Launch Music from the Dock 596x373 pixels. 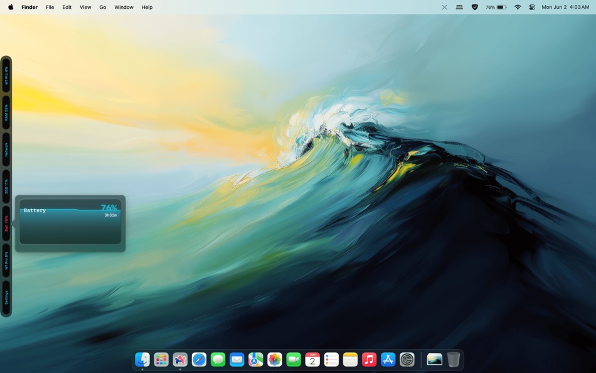[x=369, y=359]
